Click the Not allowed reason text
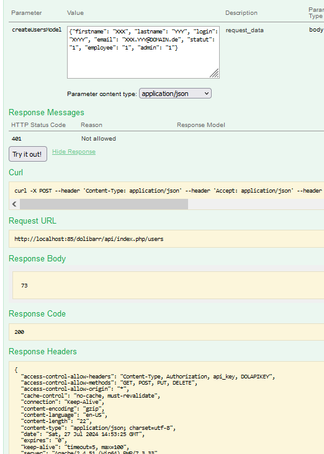 pyautogui.click(x=99, y=139)
